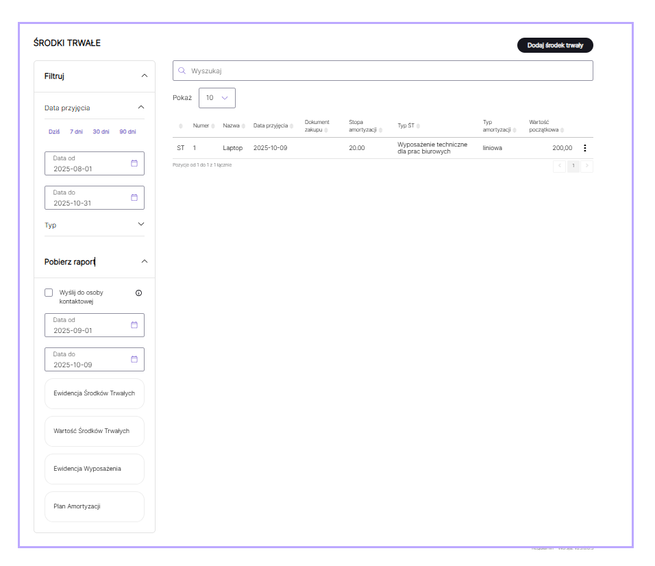This screenshot has width=655, height=566.
Task: Go to previous page arrow in pagination
Action: pos(559,166)
